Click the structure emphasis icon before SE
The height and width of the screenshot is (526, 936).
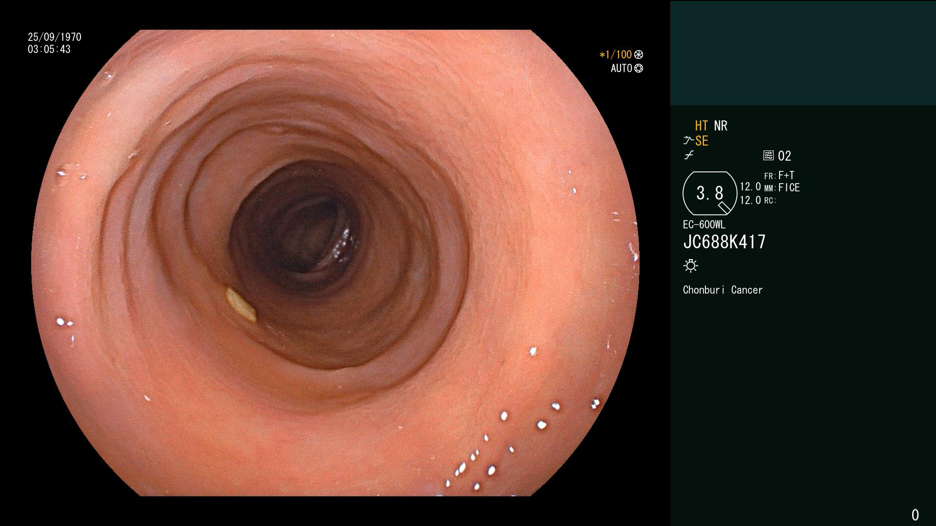(x=688, y=141)
